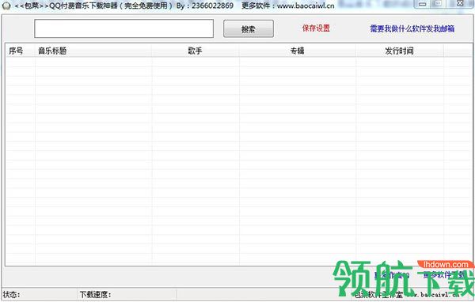Minimize the QQ music downloader window
Screen dimensions: 475x302
[422, 4]
